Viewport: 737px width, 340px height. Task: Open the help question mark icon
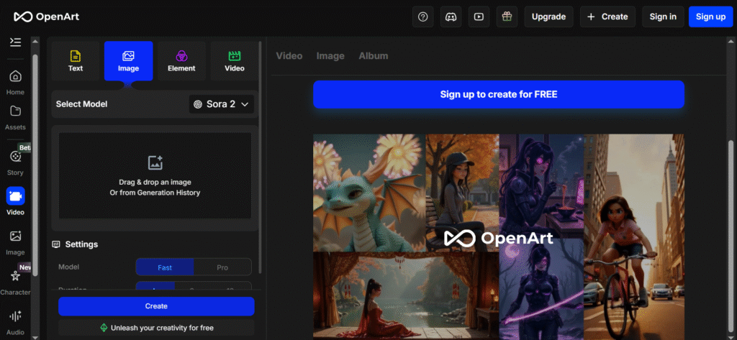[x=423, y=17]
